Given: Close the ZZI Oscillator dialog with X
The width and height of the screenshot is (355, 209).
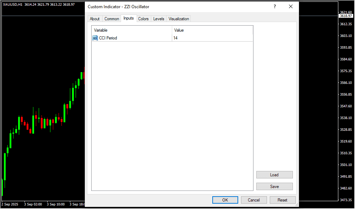Looking at the screenshot, I should click(x=290, y=6).
